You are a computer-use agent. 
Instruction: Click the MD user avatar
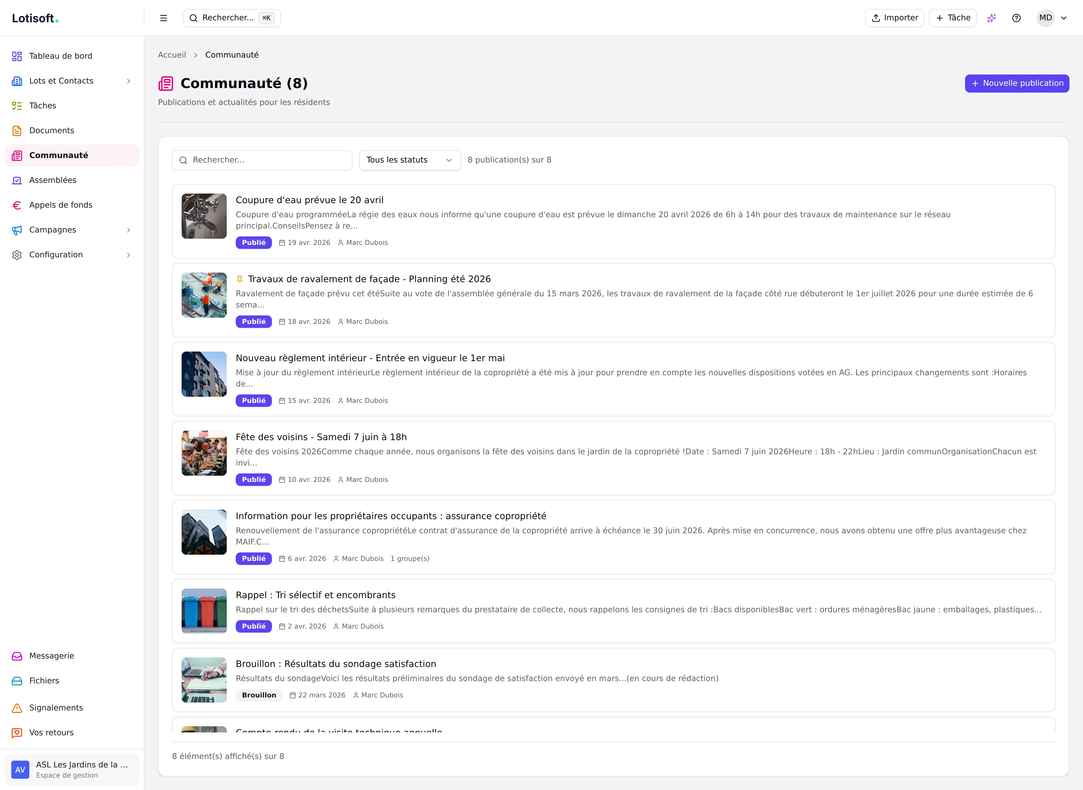[x=1046, y=18]
